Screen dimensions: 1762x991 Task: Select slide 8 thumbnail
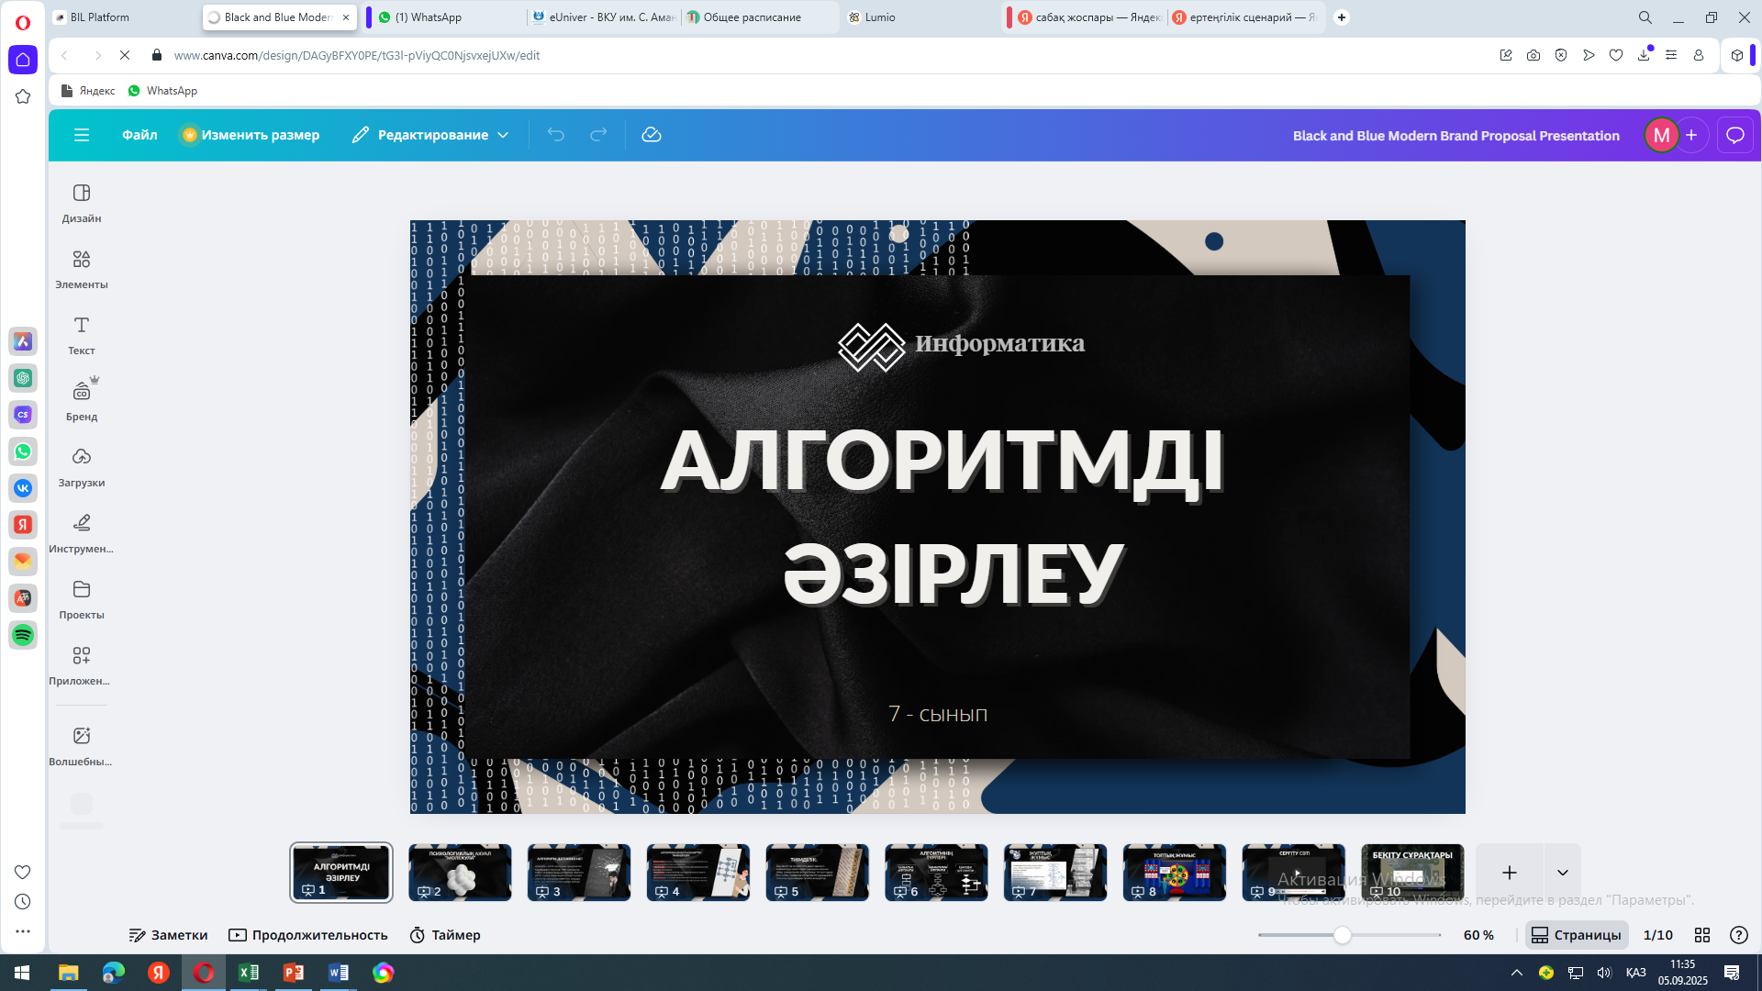pos(1174,872)
